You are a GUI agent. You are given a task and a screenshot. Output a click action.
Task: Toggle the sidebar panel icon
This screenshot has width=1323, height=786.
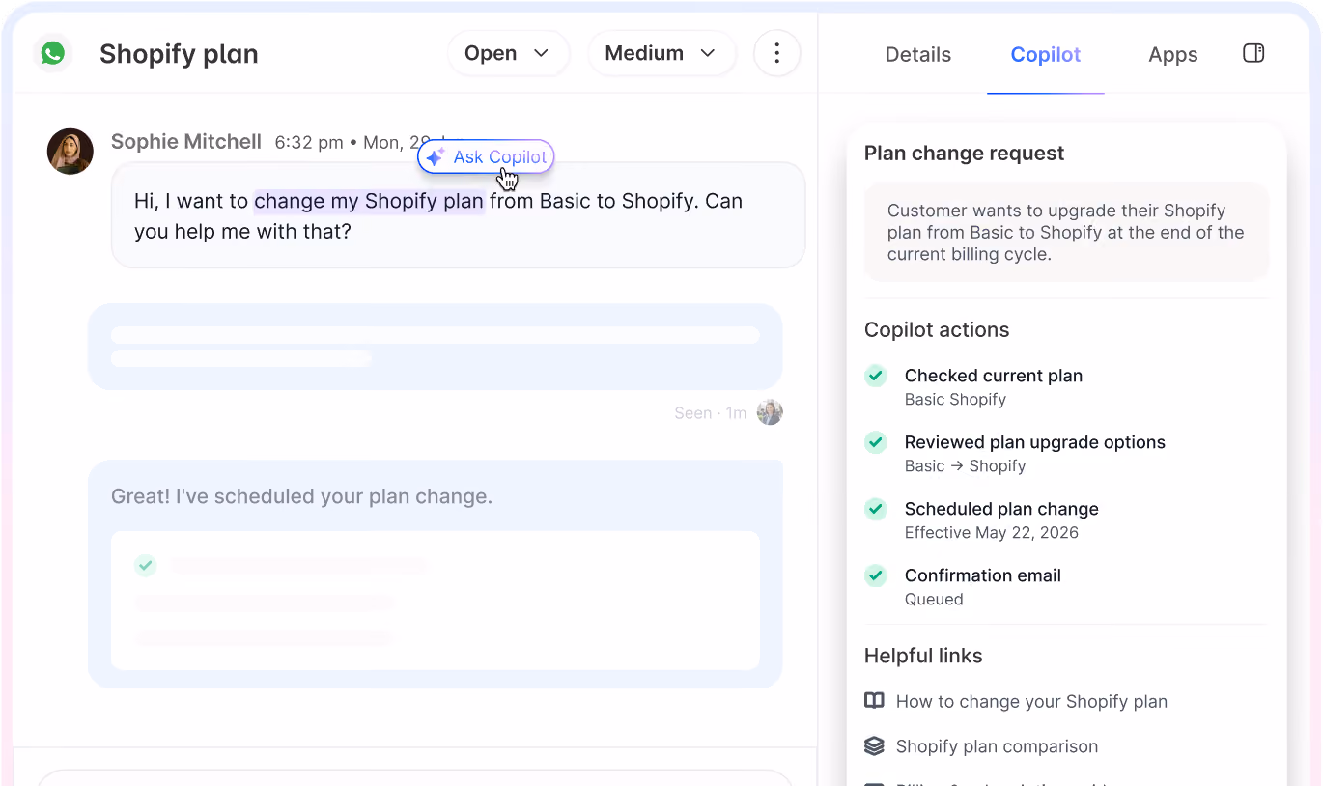[x=1253, y=53]
